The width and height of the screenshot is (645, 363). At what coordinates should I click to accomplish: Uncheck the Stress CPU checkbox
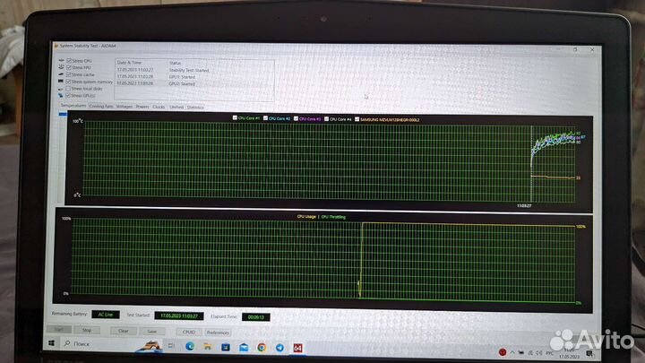67,61
